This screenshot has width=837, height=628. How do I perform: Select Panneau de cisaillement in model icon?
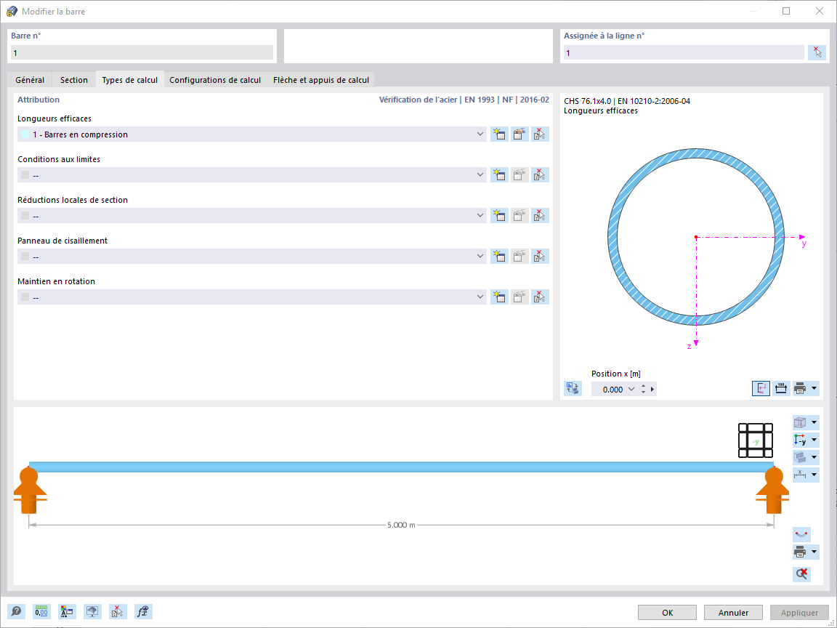[x=540, y=256]
